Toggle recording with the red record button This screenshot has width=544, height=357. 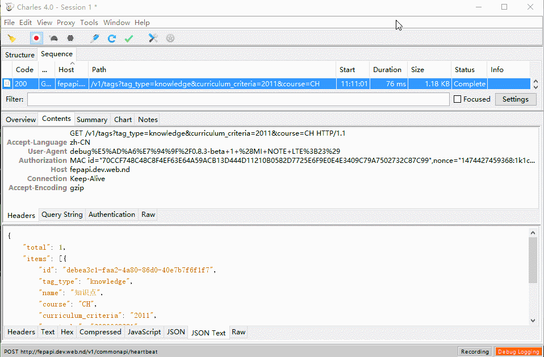tap(36, 38)
